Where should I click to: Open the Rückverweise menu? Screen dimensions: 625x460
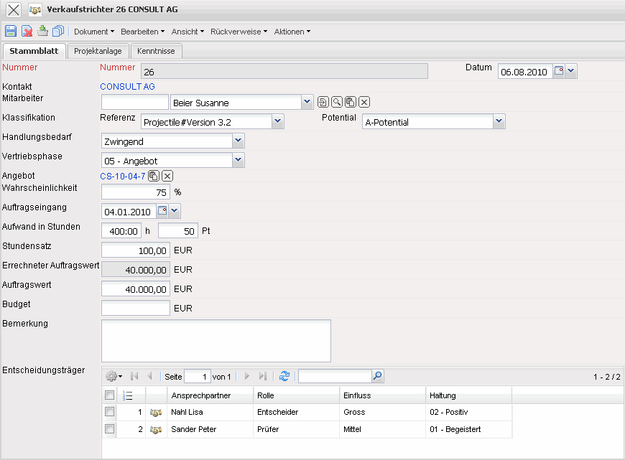[x=239, y=32]
